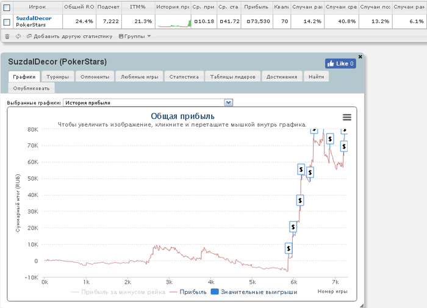Click the dollar win marker near 20K

tap(293, 226)
